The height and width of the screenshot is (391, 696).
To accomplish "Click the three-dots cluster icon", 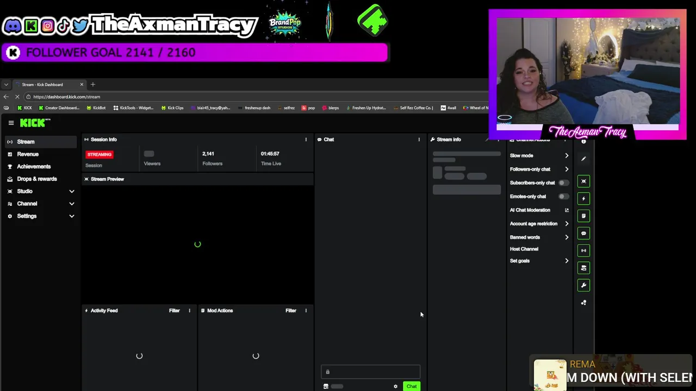I will point(583,302).
